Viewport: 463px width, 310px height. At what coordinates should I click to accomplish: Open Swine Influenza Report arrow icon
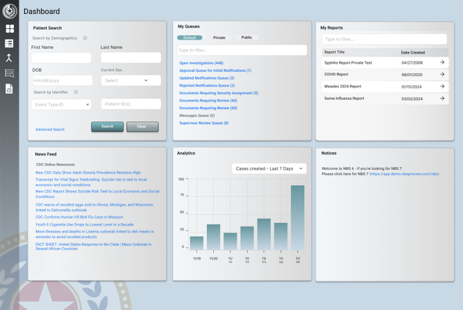point(442,98)
